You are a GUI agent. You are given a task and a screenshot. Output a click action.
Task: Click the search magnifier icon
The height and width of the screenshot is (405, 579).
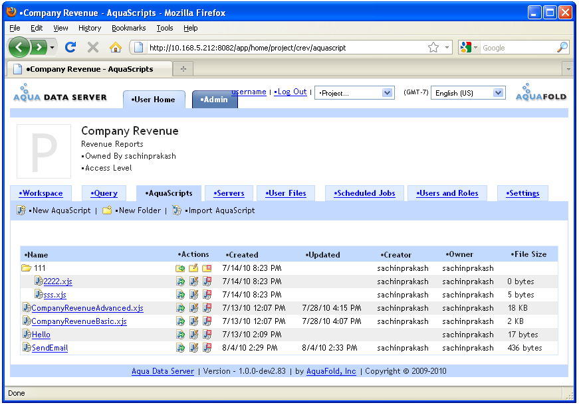(x=562, y=47)
